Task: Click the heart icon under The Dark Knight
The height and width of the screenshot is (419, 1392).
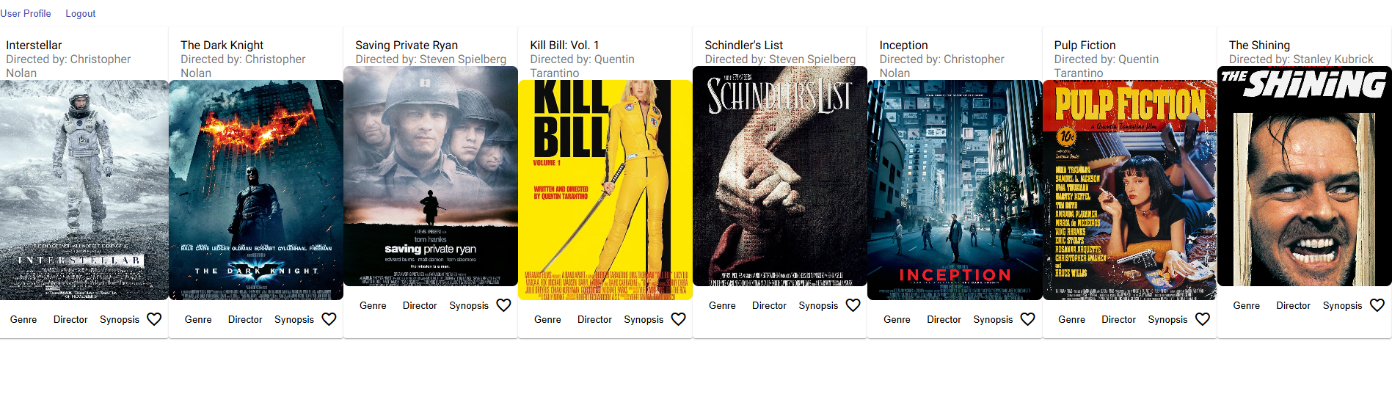Action: 329,319
